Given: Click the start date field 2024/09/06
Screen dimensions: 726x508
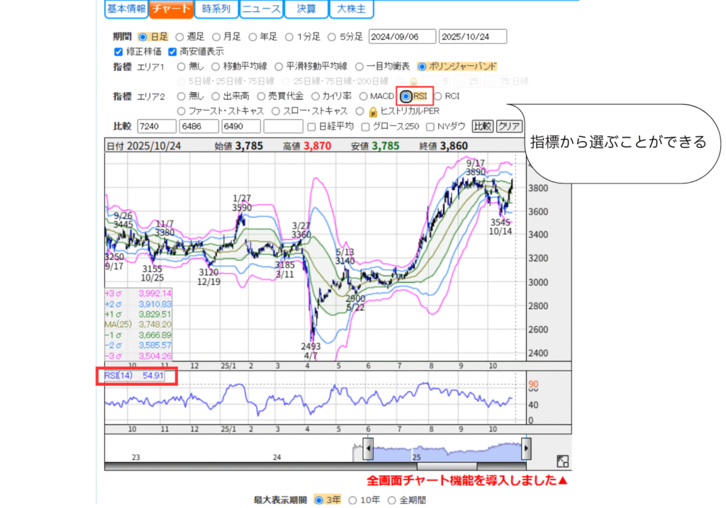Looking at the screenshot, I should (x=401, y=37).
